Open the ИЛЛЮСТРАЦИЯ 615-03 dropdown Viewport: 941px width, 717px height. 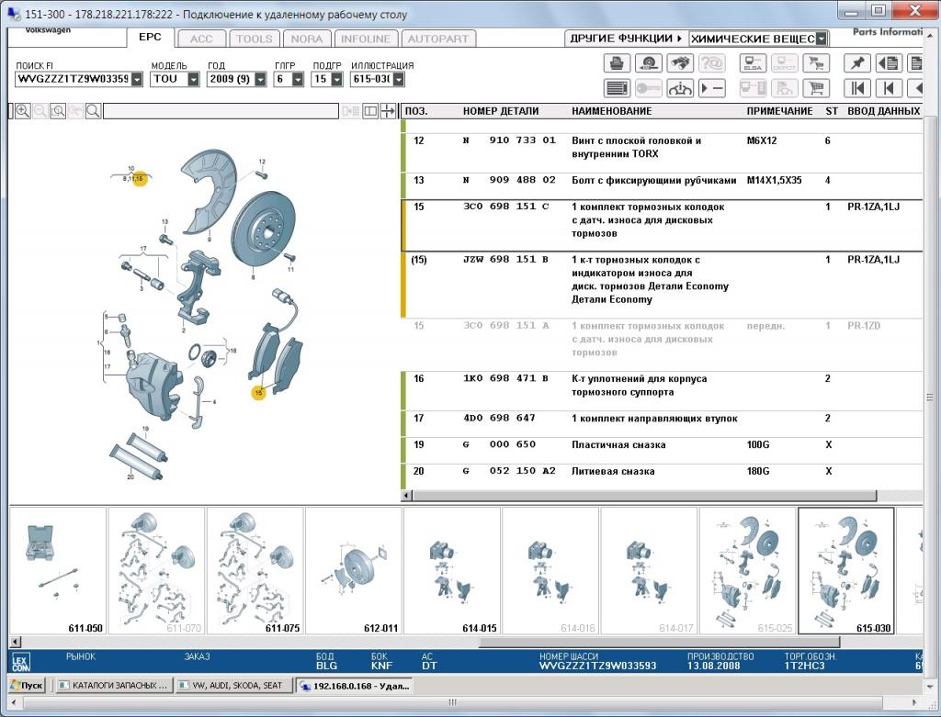click(399, 79)
